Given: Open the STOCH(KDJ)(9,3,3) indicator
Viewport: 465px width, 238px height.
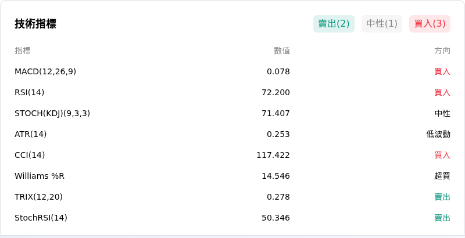Looking at the screenshot, I should [x=52, y=113].
